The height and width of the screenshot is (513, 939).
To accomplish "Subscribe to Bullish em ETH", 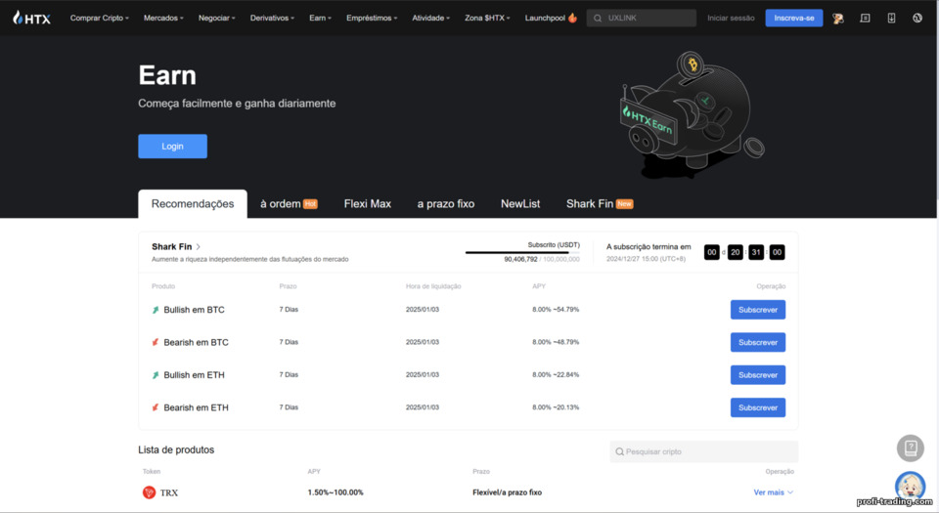I will coord(757,375).
